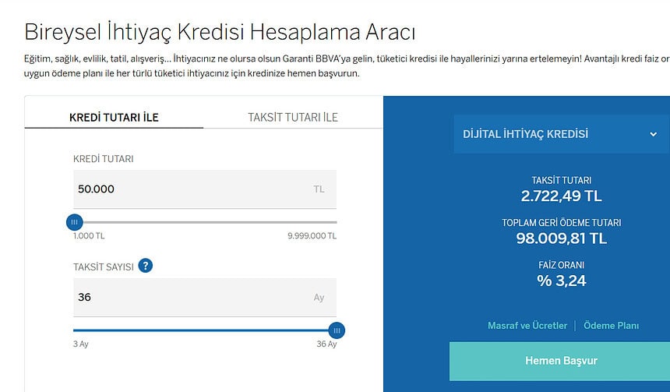Image resolution: width=670 pixels, height=392 pixels.
Task: Expand the Dijital İhtiyaç Kredisi chevron arrow
Action: coord(653,134)
